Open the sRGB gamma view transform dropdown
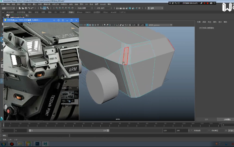The width and height of the screenshot is (234, 147). click(x=160, y=25)
